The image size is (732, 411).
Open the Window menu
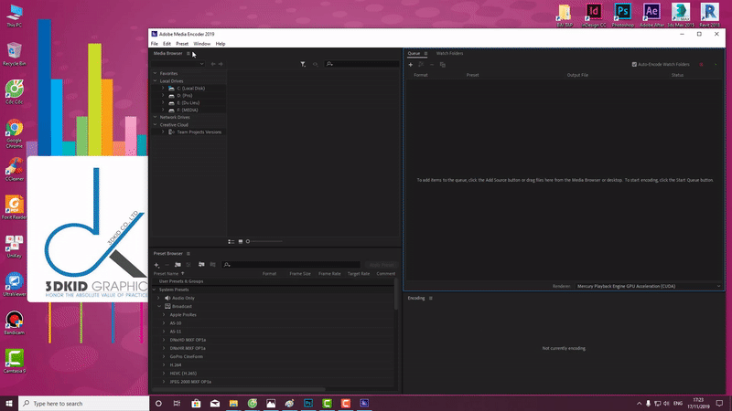pos(201,44)
